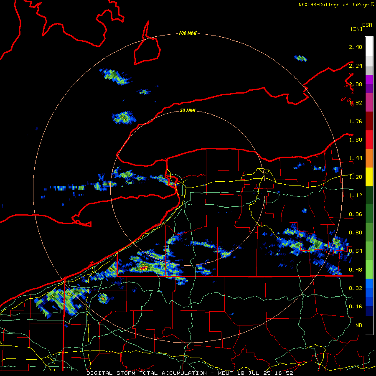This screenshot has height=376, width=376.
Task: Select the 2.40 legend value
Action: [x=356, y=47]
